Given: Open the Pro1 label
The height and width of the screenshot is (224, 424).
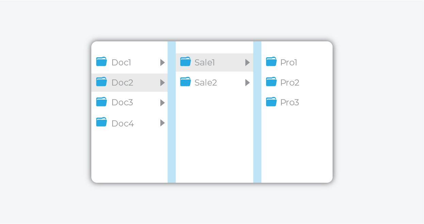Looking at the screenshot, I should [289, 62].
